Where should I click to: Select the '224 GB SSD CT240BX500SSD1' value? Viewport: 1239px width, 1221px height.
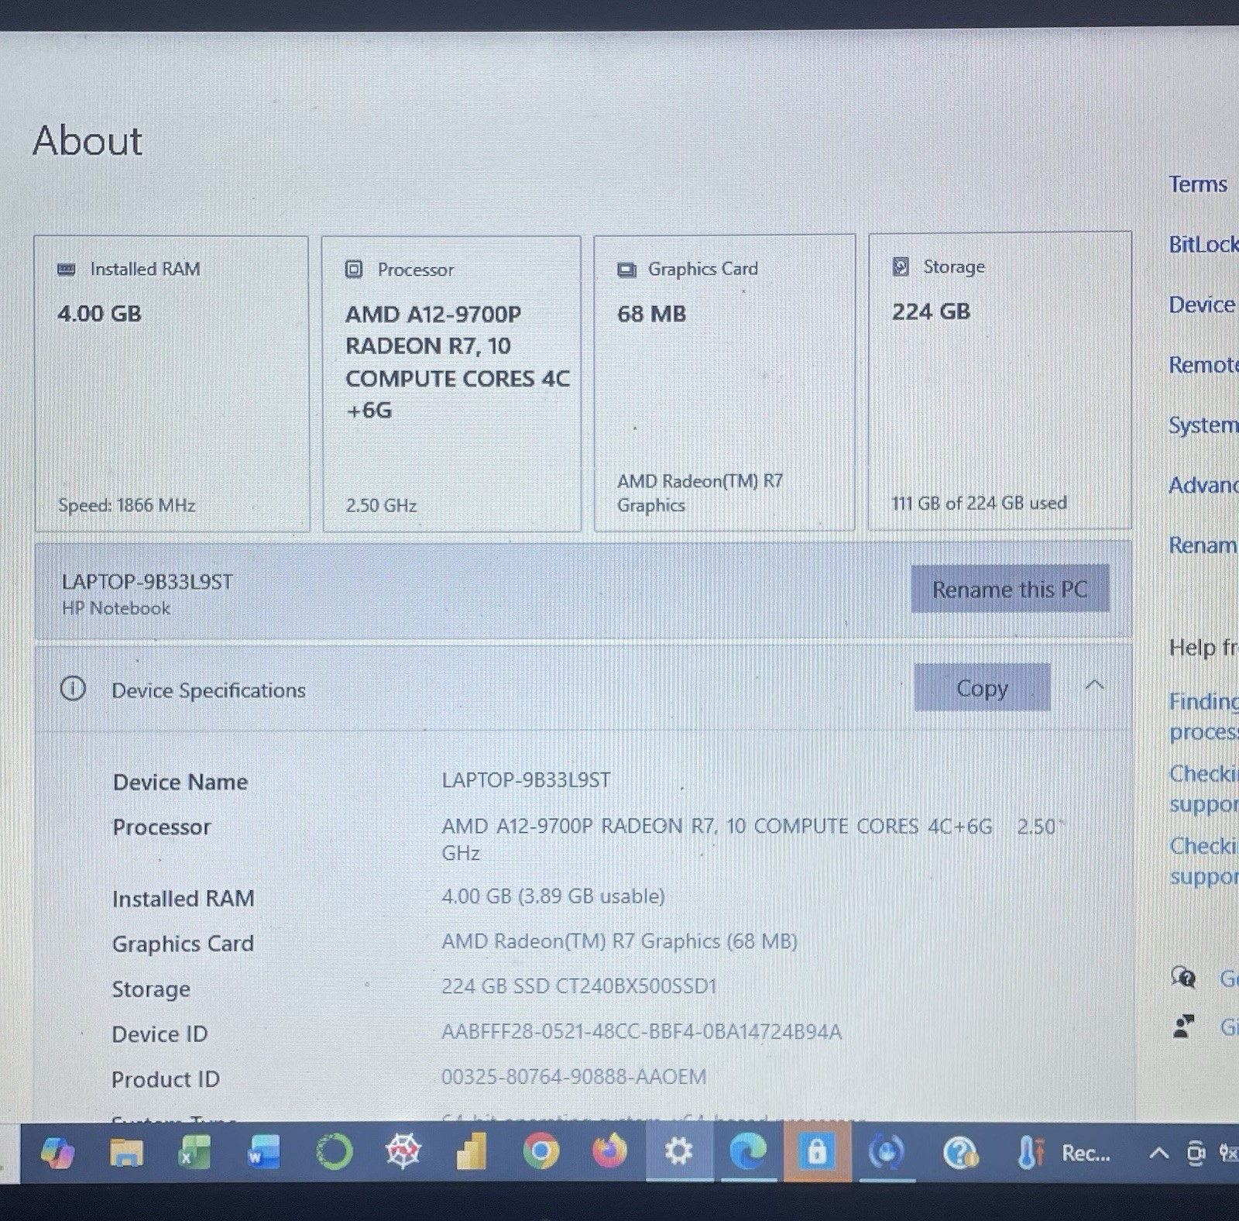[579, 986]
